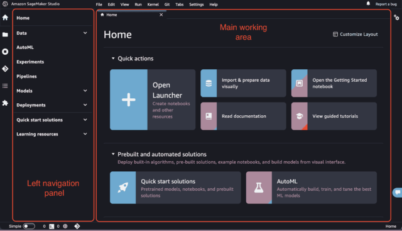Viewport: 402px width, 231px height.
Task: Open the Settings menu
Action: [197, 4]
